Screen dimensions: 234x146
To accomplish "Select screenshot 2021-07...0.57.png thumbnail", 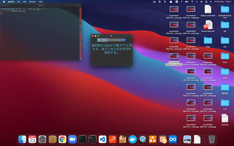I will coord(191,40).
